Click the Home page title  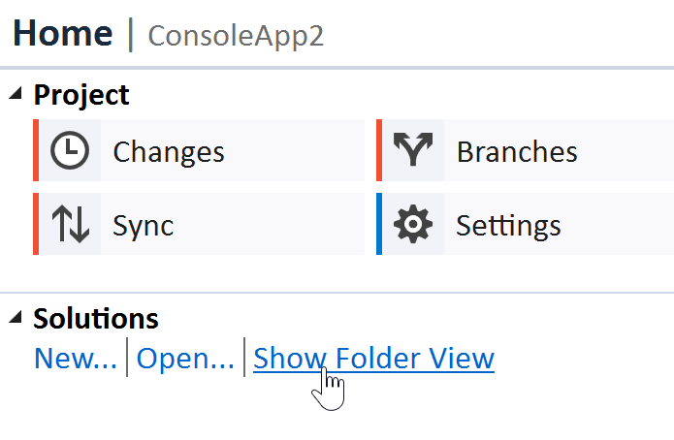[62, 34]
